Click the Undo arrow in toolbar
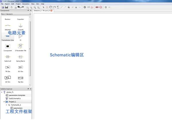The image size is (172, 120). point(19,7)
